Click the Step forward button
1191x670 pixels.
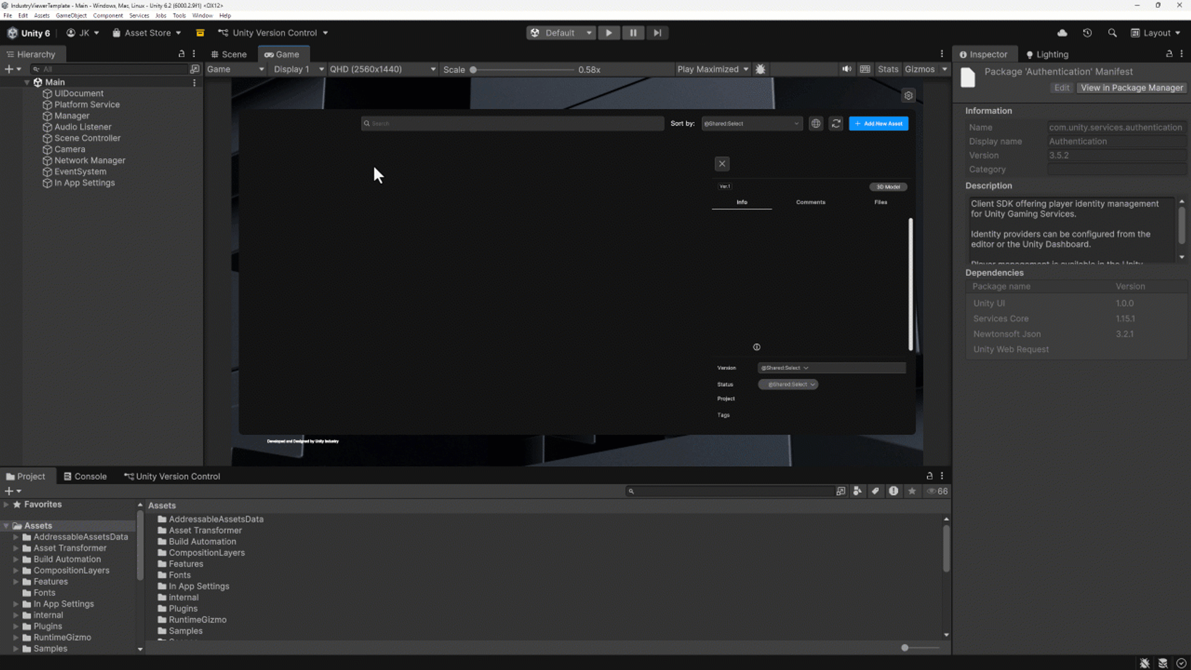(x=657, y=33)
